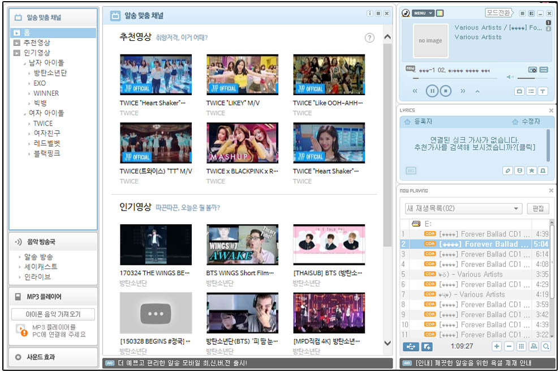Open 블랙핑크 in the sidebar tree
The width and height of the screenshot is (560, 372).
47,153
